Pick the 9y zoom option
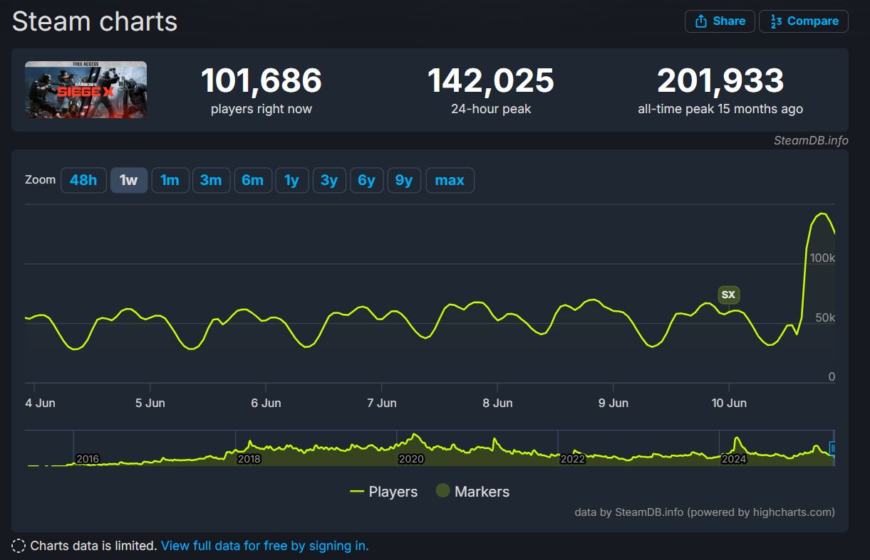Screen dimensions: 870x560 [404, 180]
